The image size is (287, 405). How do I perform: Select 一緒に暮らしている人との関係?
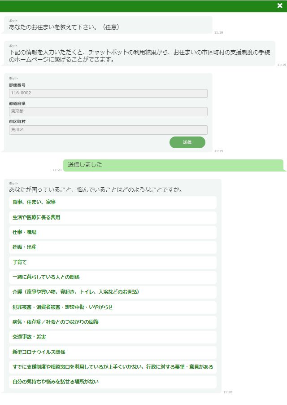point(113,277)
